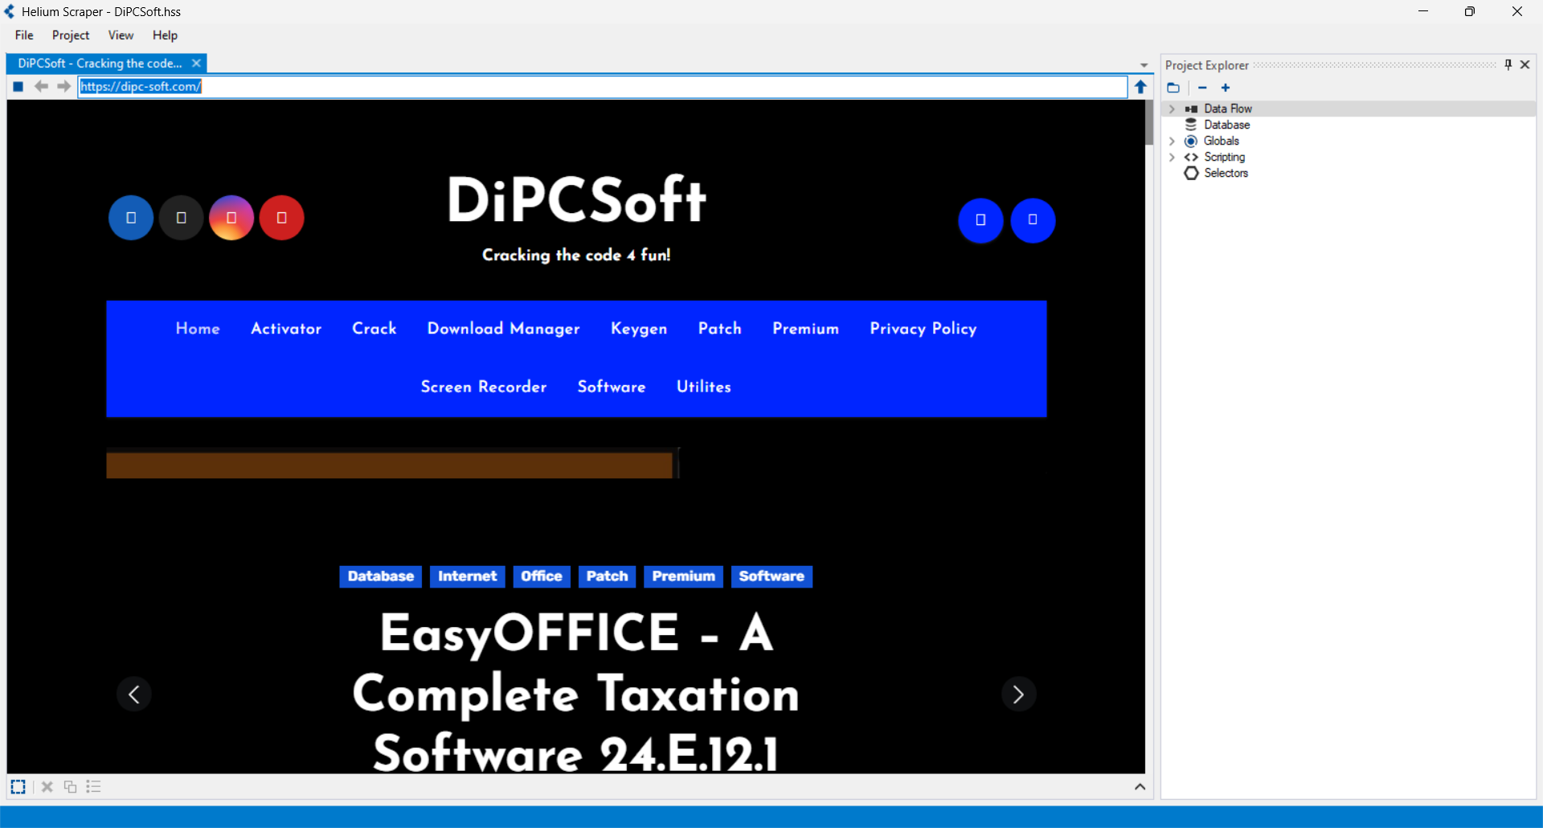This screenshot has height=828, width=1543.
Task: Click the orange-purple gradient social circle icon
Action: click(231, 218)
